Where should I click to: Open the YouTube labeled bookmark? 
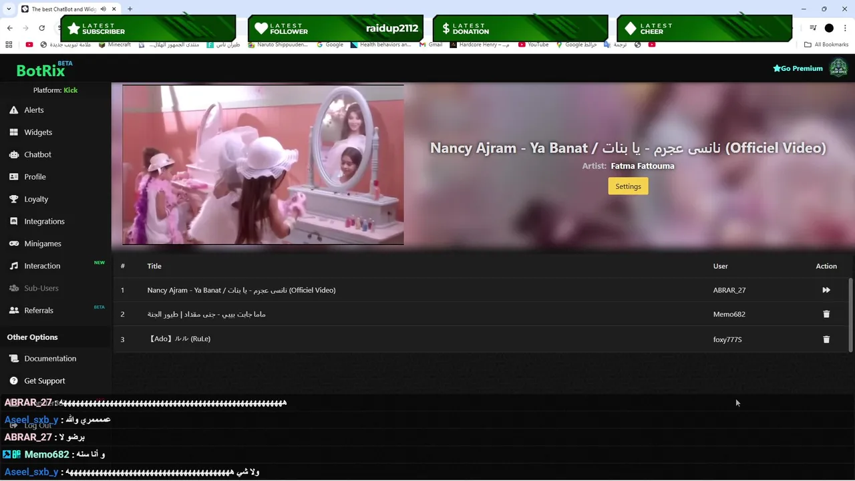click(533, 45)
